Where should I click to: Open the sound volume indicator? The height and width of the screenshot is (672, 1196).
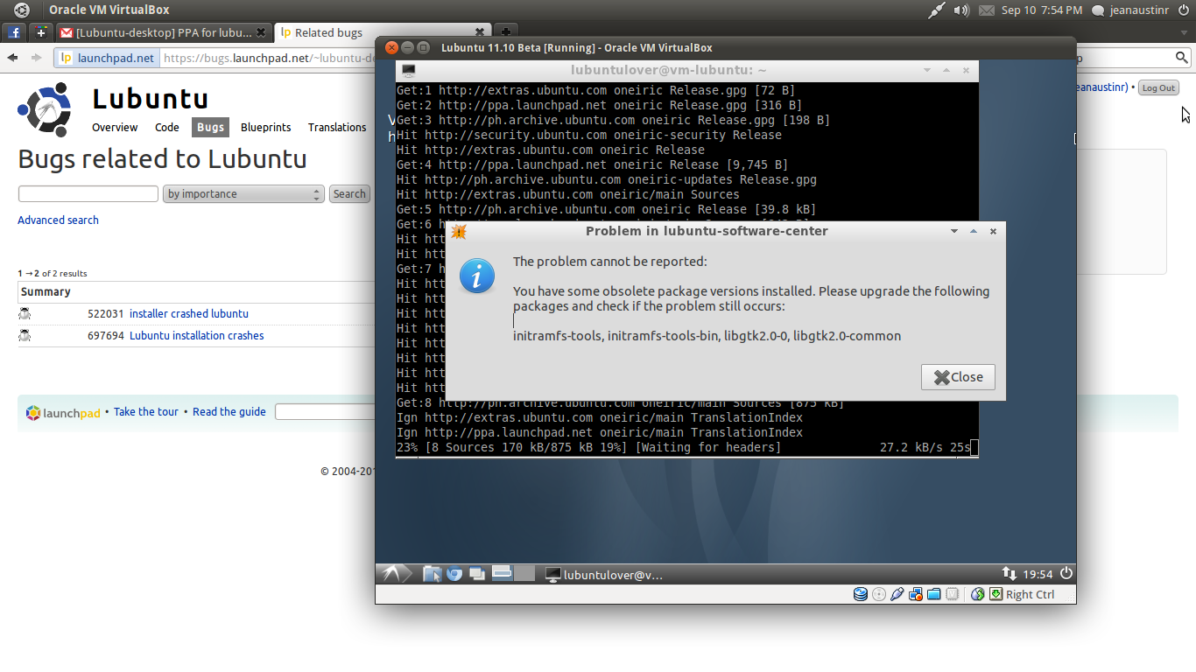click(x=961, y=10)
